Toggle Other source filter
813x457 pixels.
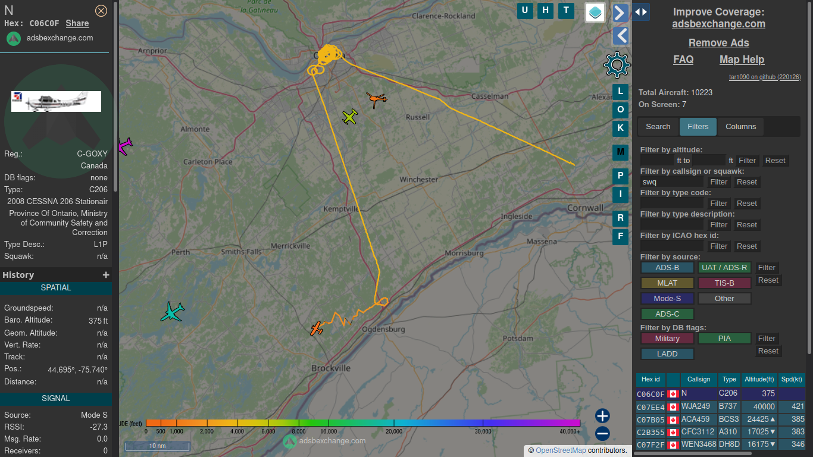point(724,299)
